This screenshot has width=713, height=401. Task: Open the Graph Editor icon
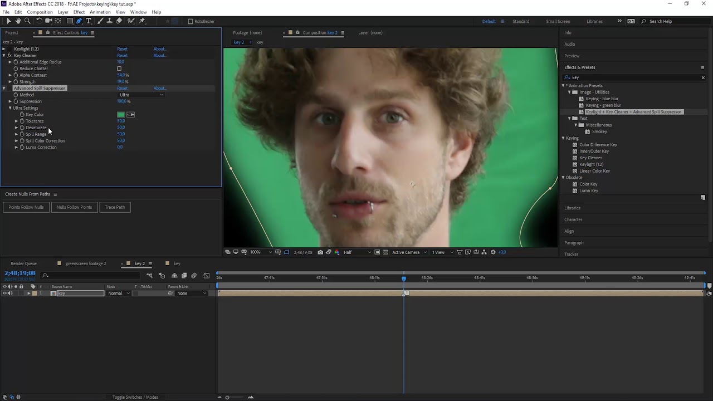[x=207, y=276]
